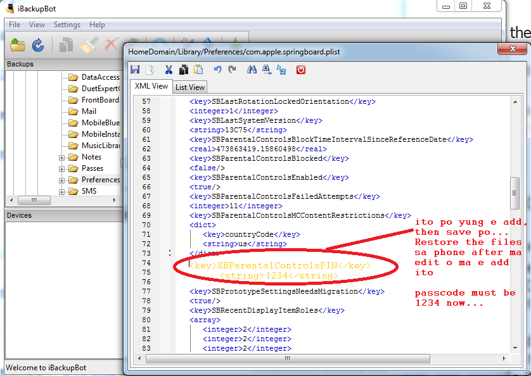The image size is (531, 376).
Task: Click the SBParentalControlsEnabled key line
Action: [x=269, y=177]
